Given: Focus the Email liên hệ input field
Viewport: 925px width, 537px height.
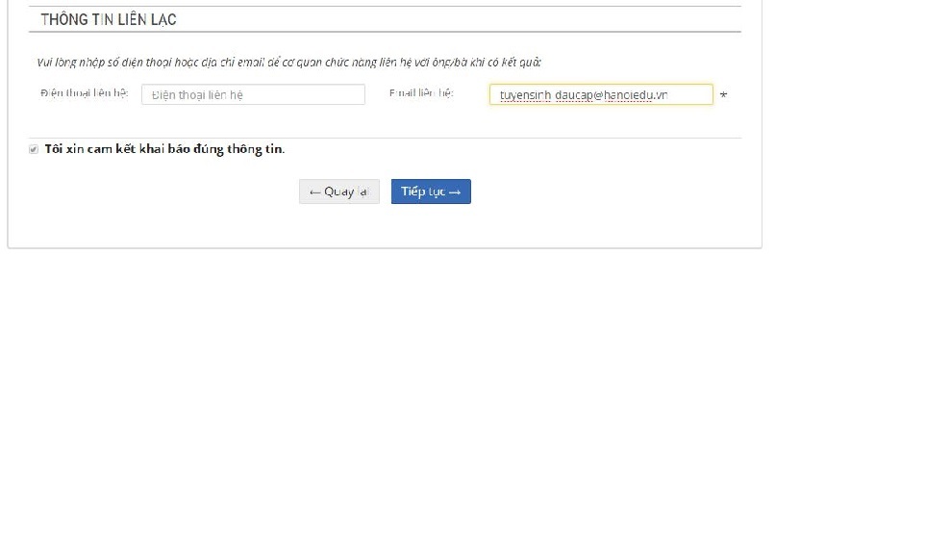Looking at the screenshot, I should [x=601, y=94].
